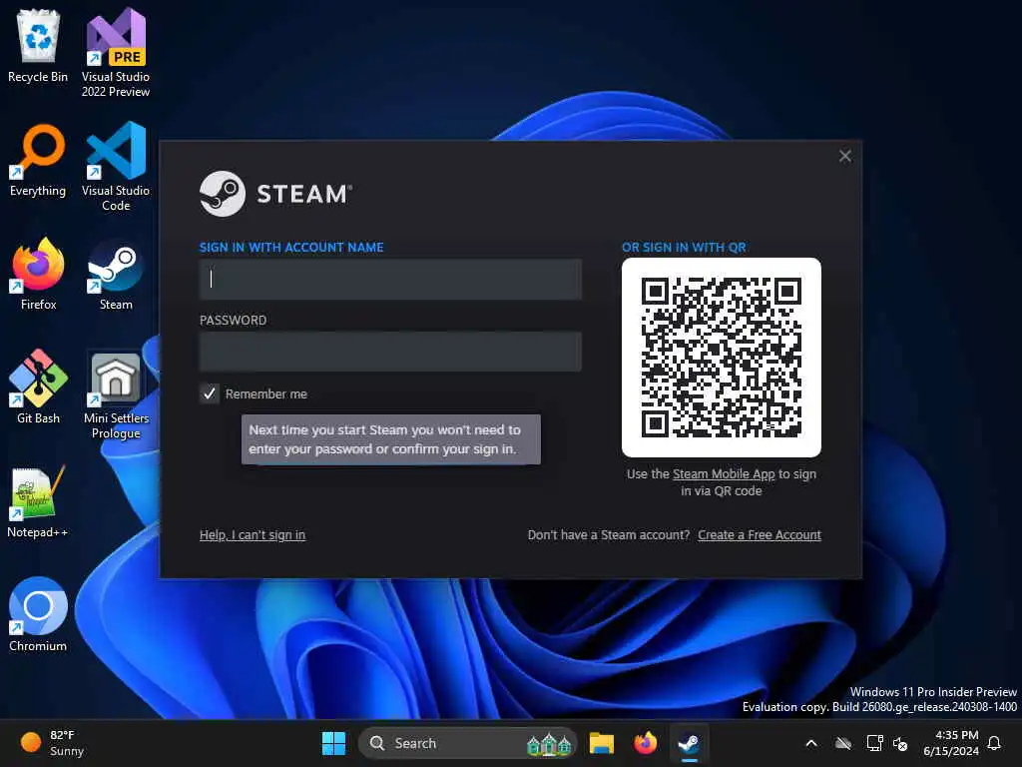The height and width of the screenshot is (767, 1022).
Task: Click the taskbar Search box
Action: tap(467, 743)
